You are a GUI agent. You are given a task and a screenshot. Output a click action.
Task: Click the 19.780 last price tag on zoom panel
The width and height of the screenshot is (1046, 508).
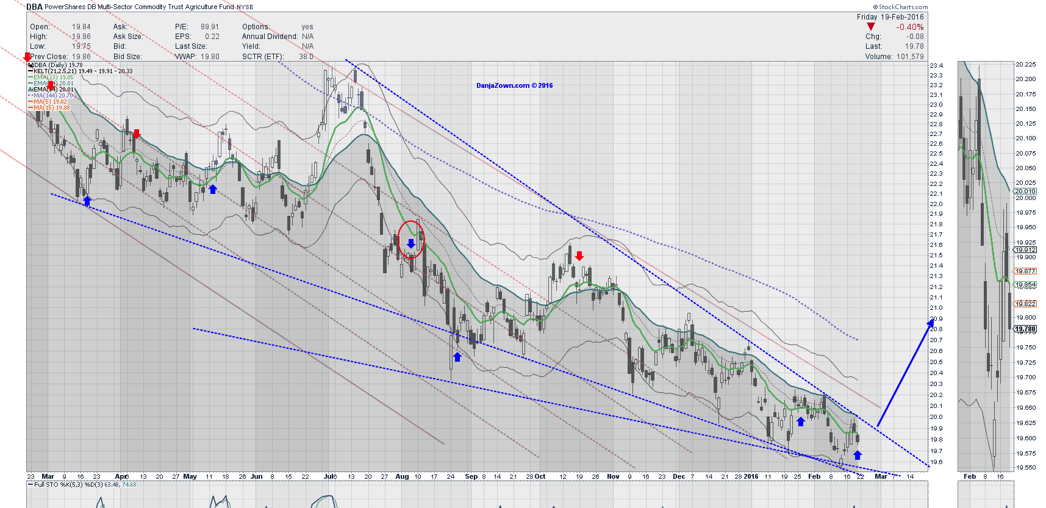coord(1025,329)
